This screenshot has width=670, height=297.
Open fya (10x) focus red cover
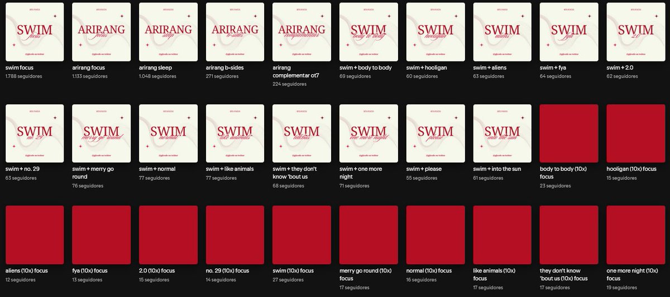point(102,235)
